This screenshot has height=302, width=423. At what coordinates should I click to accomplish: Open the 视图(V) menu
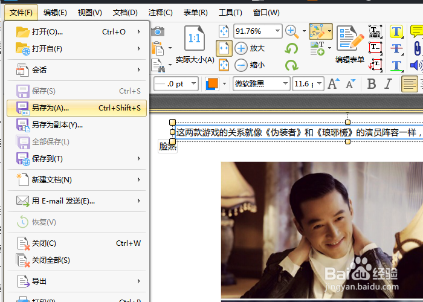[90, 13]
